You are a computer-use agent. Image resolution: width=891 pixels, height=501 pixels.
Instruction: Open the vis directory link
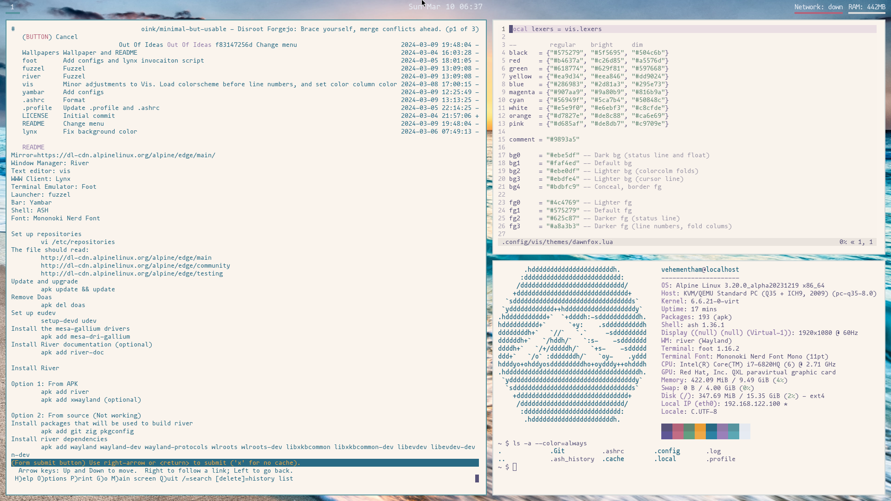[28, 84]
